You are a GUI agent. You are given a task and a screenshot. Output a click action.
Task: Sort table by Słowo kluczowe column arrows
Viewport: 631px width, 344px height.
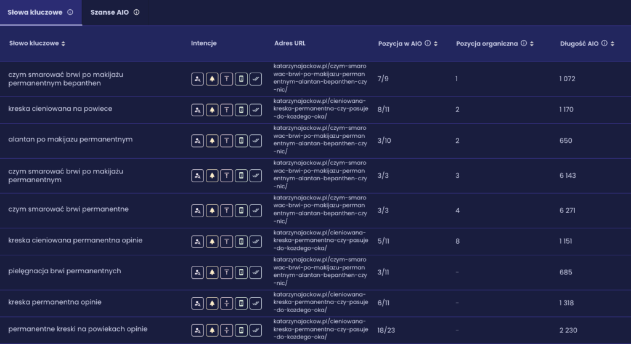[63, 44]
